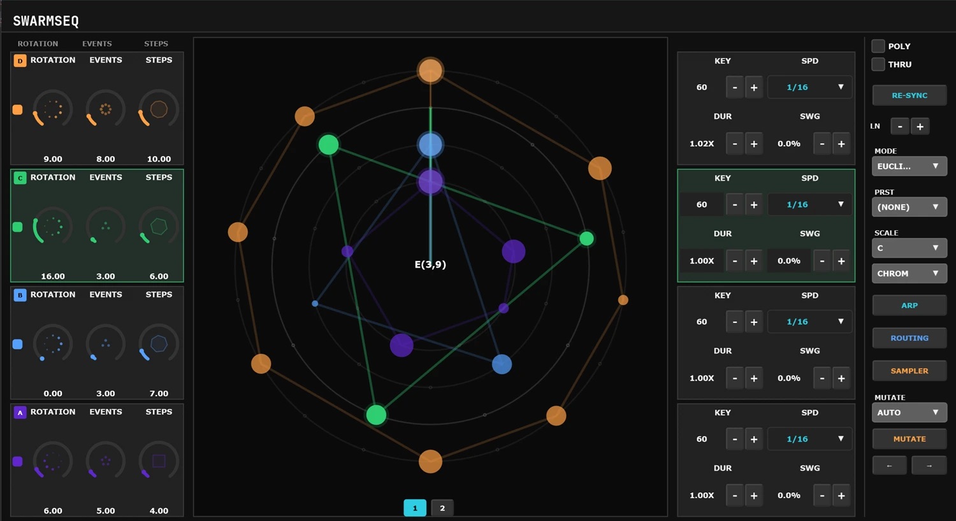Open the SCALE root note C dropdown
The height and width of the screenshot is (521, 956).
[x=909, y=248]
